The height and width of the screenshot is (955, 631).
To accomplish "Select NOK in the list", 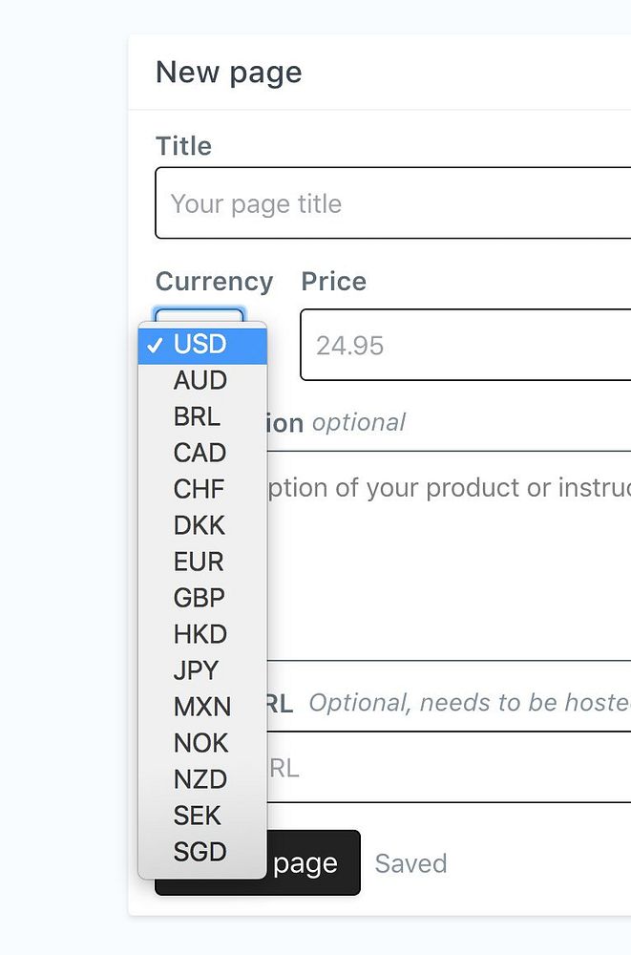I will coord(201,743).
